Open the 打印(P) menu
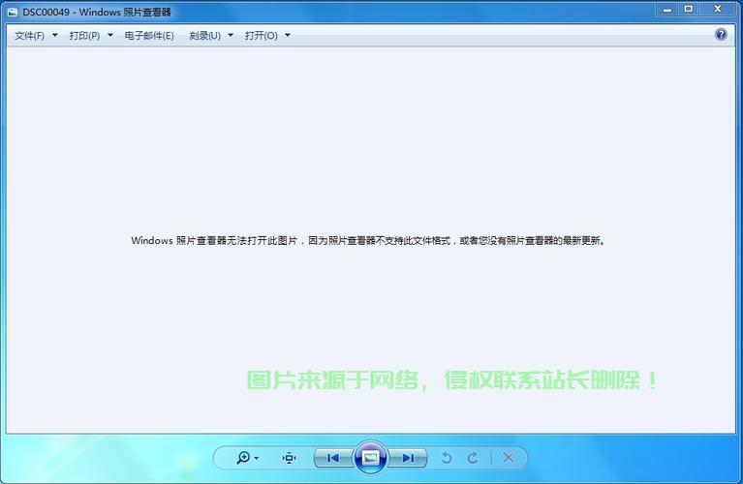 click(84, 36)
